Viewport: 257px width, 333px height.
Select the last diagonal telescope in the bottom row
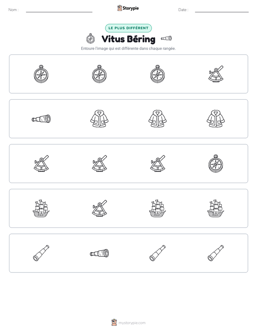pos(216,253)
